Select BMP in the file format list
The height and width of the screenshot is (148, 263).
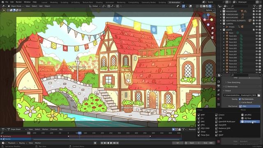point(203,115)
